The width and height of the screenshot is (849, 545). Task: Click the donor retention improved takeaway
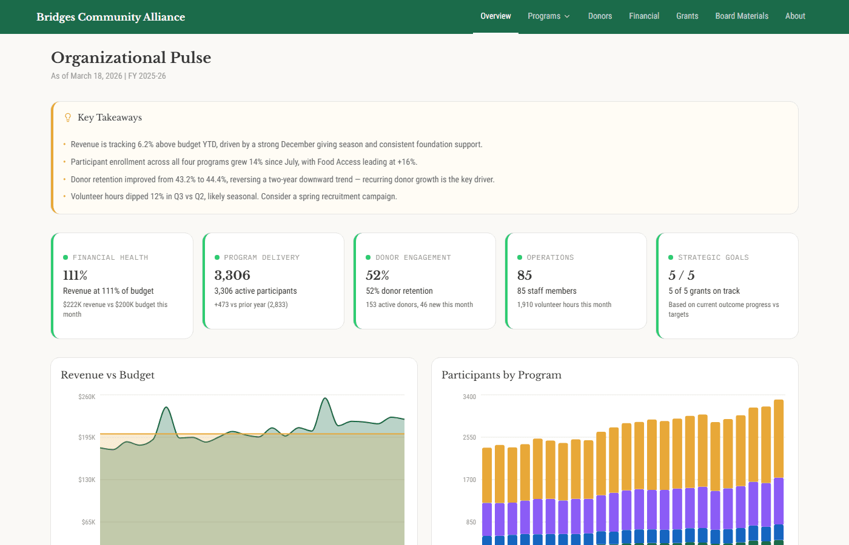click(x=283, y=179)
